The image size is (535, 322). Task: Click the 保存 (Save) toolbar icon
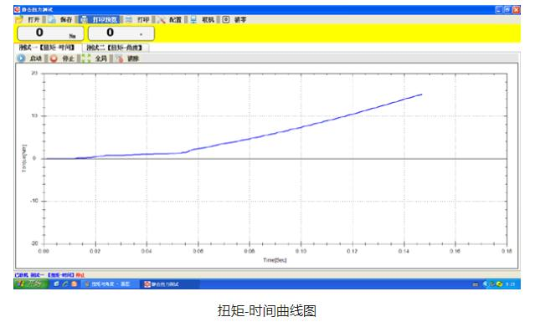52,19
